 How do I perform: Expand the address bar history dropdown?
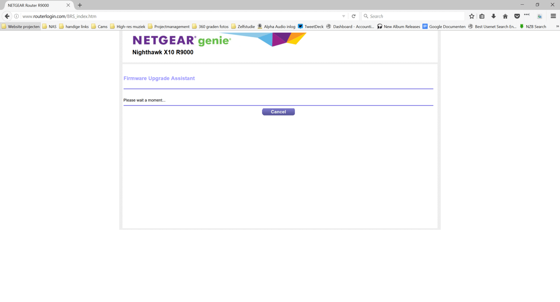[x=344, y=16]
